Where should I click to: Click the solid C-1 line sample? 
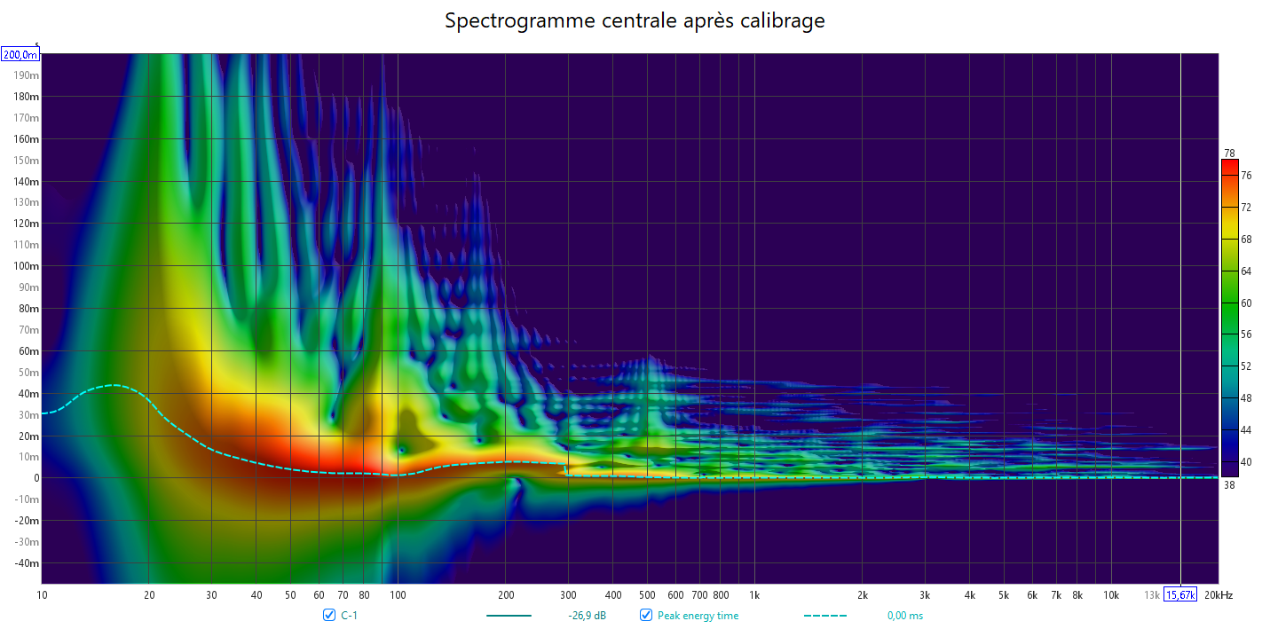(509, 616)
